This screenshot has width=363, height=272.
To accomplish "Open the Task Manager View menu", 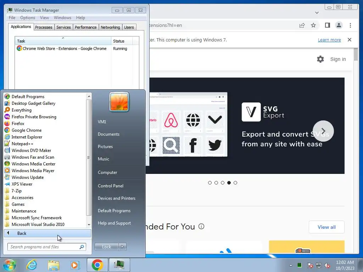I will [x=44, y=18].
